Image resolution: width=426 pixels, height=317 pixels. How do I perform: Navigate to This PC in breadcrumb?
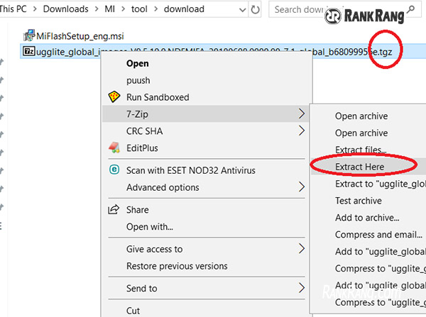coord(13,9)
